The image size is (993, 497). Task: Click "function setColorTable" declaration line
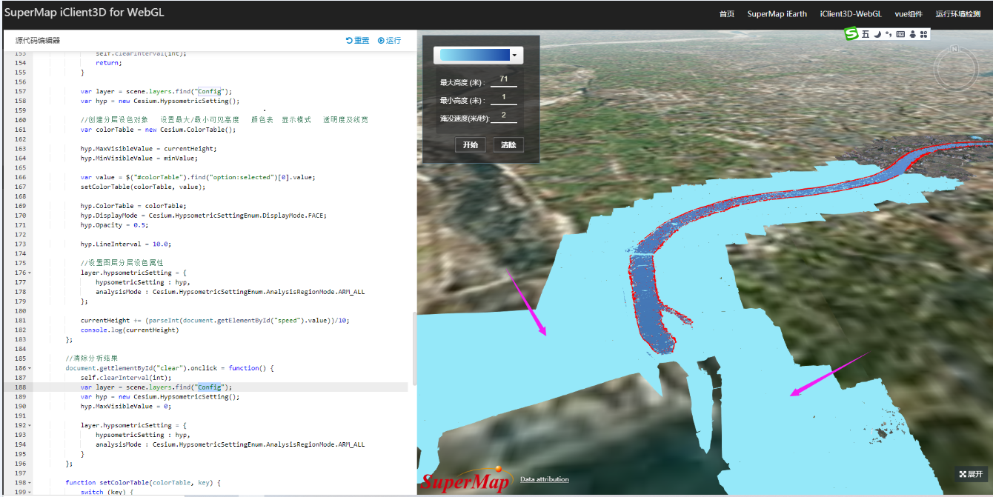(143, 482)
